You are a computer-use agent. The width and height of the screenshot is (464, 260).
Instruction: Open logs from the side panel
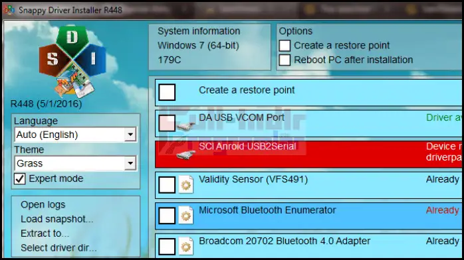[43, 204]
